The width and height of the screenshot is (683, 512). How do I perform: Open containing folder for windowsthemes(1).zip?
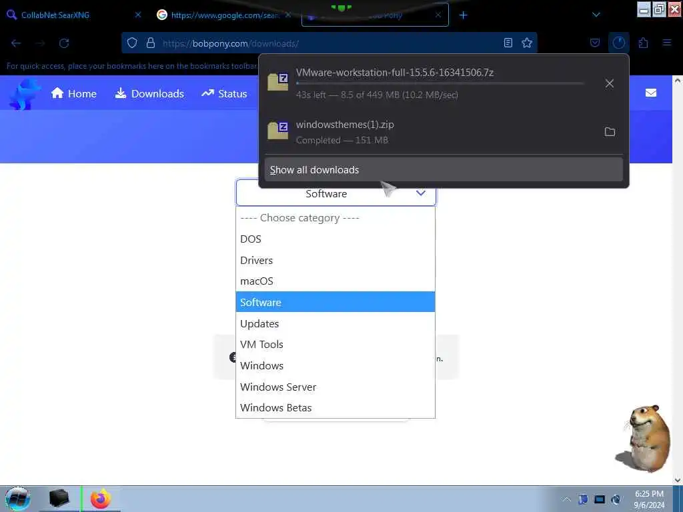coord(610,131)
